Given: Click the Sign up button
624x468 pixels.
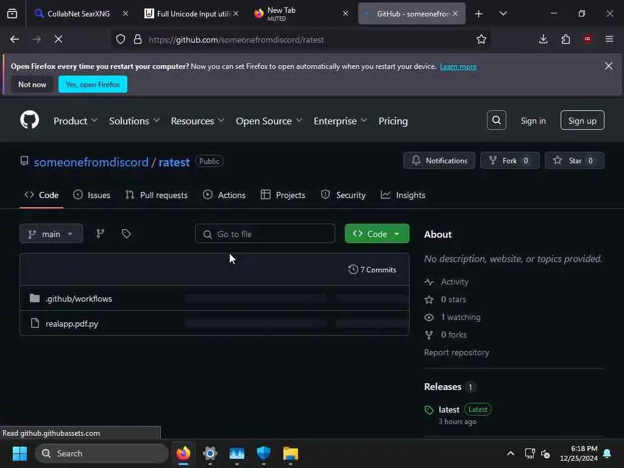Looking at the screenshot, I should tap(582, 120).
